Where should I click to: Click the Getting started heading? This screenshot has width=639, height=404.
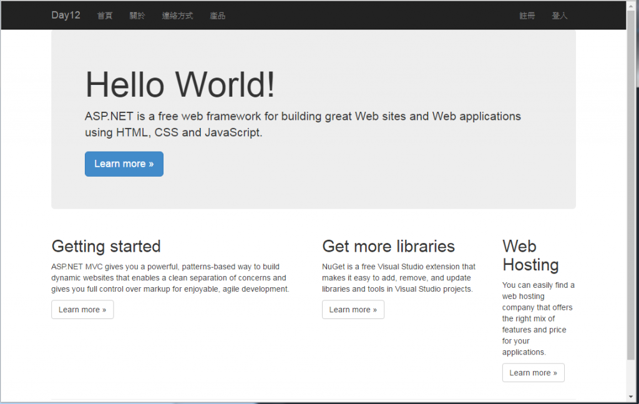tap(106, 246)
